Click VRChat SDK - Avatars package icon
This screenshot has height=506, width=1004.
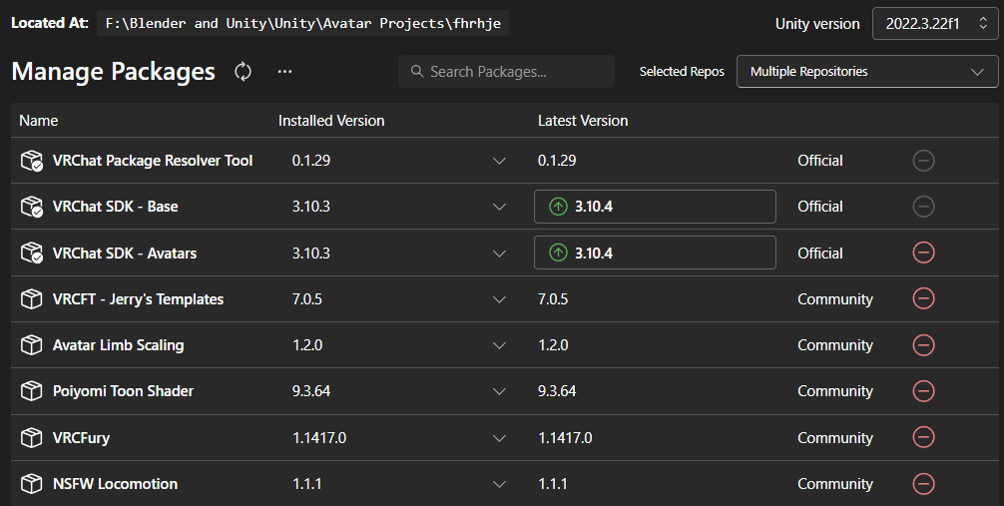31,253
